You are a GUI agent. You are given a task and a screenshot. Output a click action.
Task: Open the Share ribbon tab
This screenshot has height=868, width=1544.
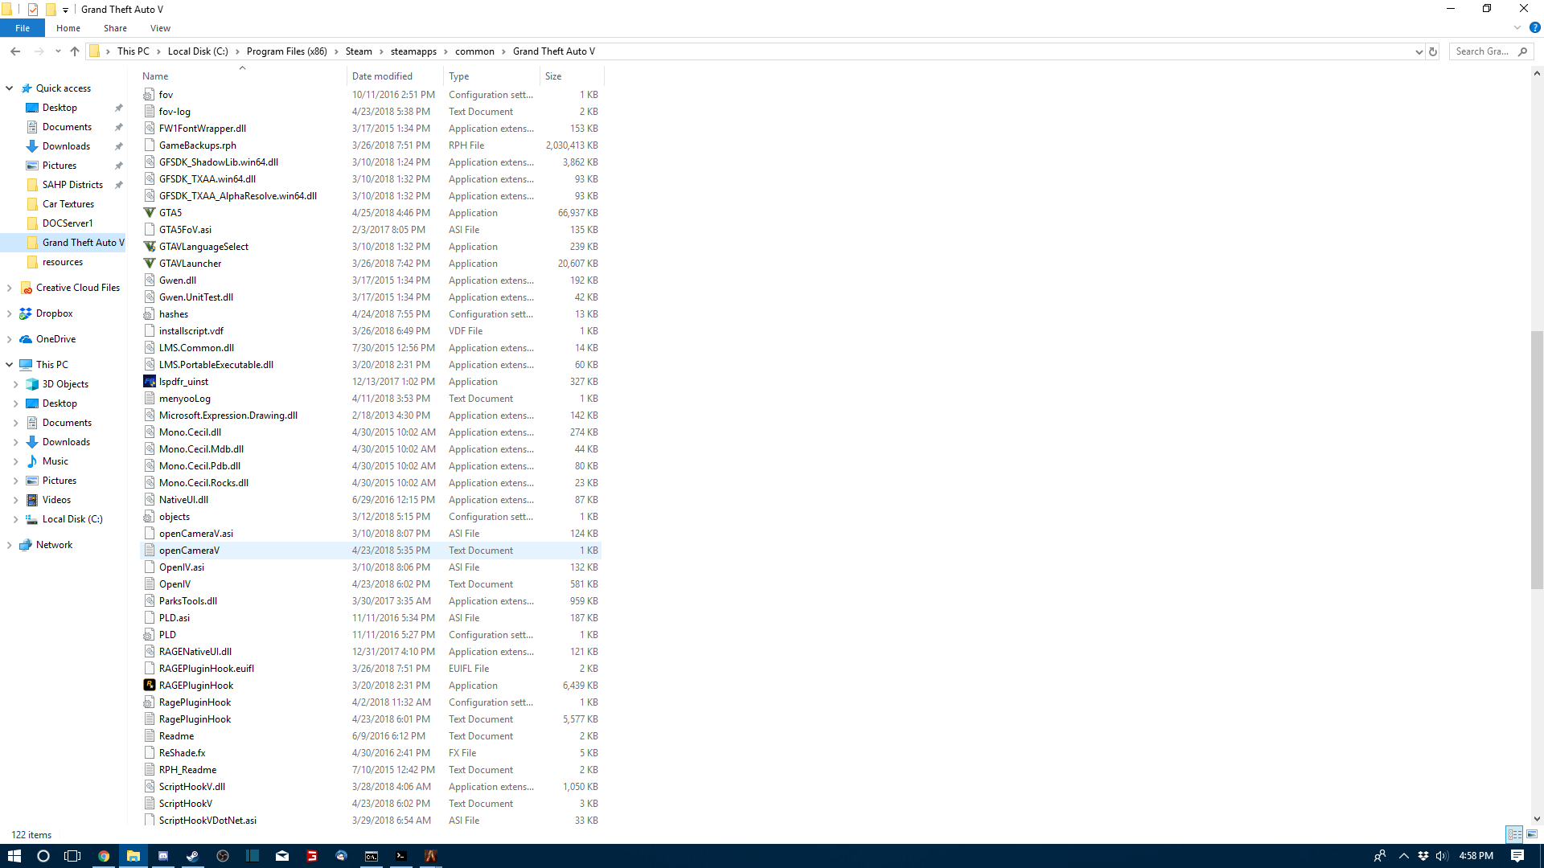[x=115, y=28]
